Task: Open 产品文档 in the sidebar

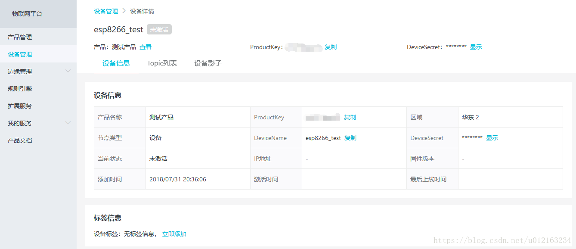Action: (x=20, y=140)
